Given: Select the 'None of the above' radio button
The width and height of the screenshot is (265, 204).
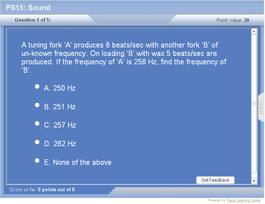Looking at the screenshot, I should (37, 160).
